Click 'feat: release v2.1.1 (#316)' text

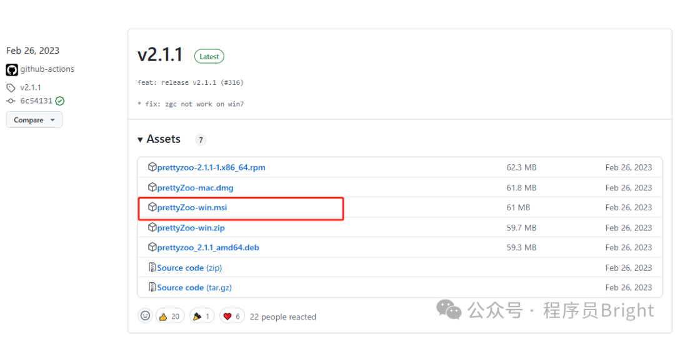click(x=191, y=82)
